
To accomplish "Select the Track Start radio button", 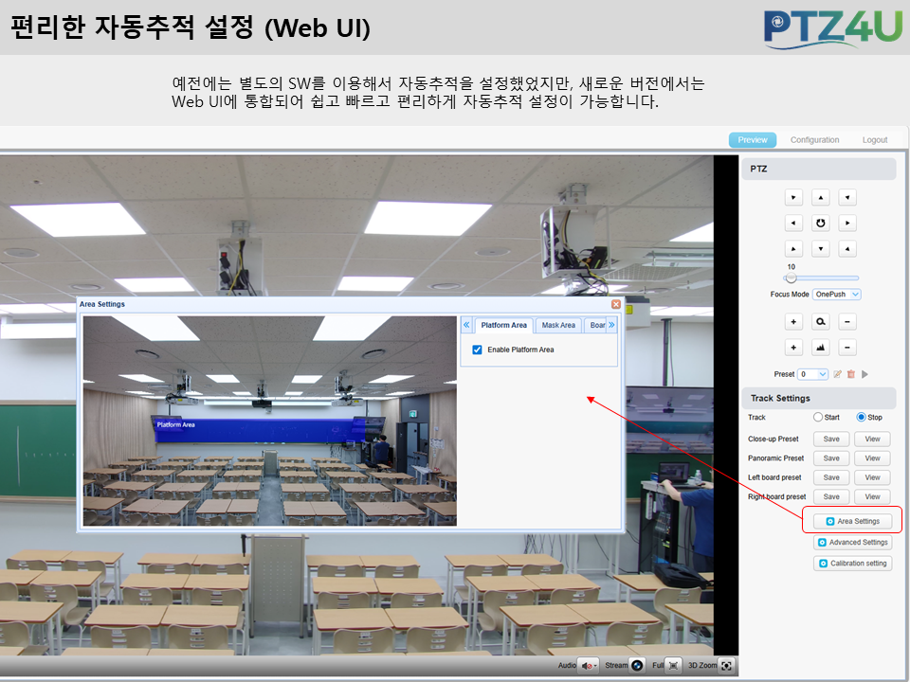I will click(x=818, y=417).
